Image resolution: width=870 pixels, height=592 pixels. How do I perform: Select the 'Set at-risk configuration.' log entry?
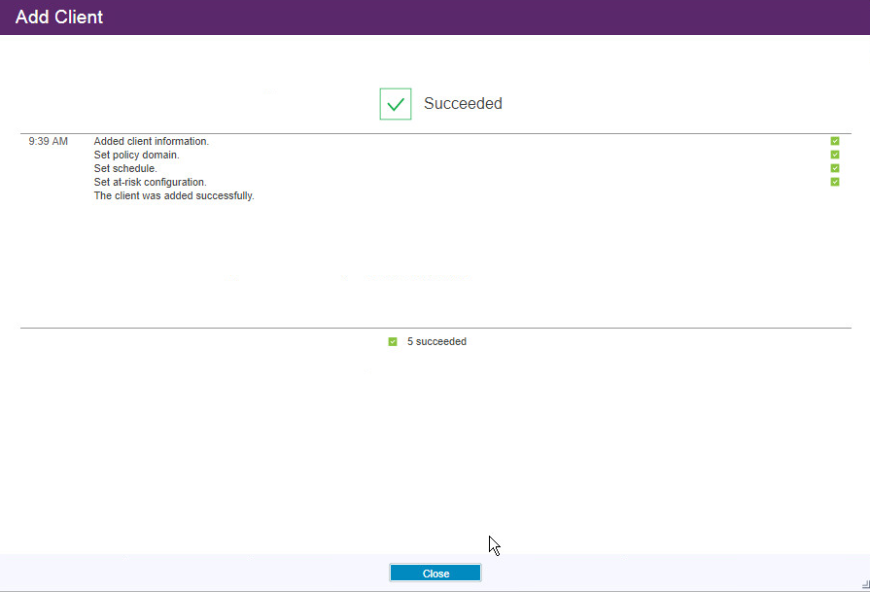click(x=150, y=183)
